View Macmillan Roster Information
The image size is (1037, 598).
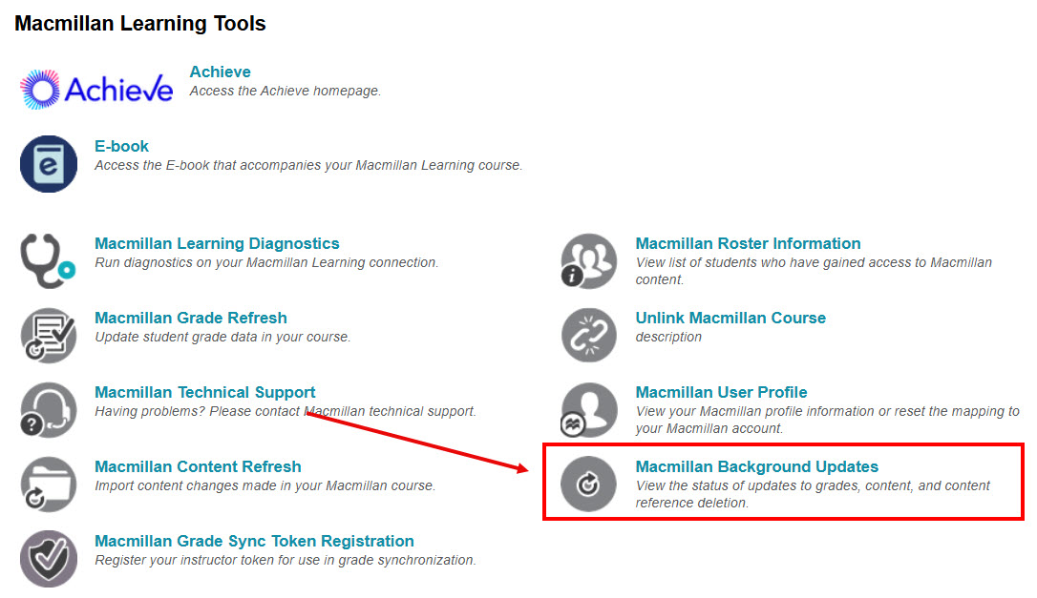pyautogui.click(x=748, y=243)
